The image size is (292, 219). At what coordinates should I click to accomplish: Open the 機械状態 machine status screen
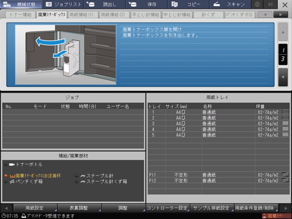(x=21, y=4)
